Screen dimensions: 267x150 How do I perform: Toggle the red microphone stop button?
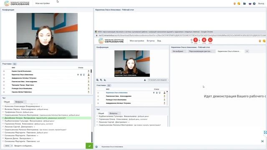coord(196,40)
